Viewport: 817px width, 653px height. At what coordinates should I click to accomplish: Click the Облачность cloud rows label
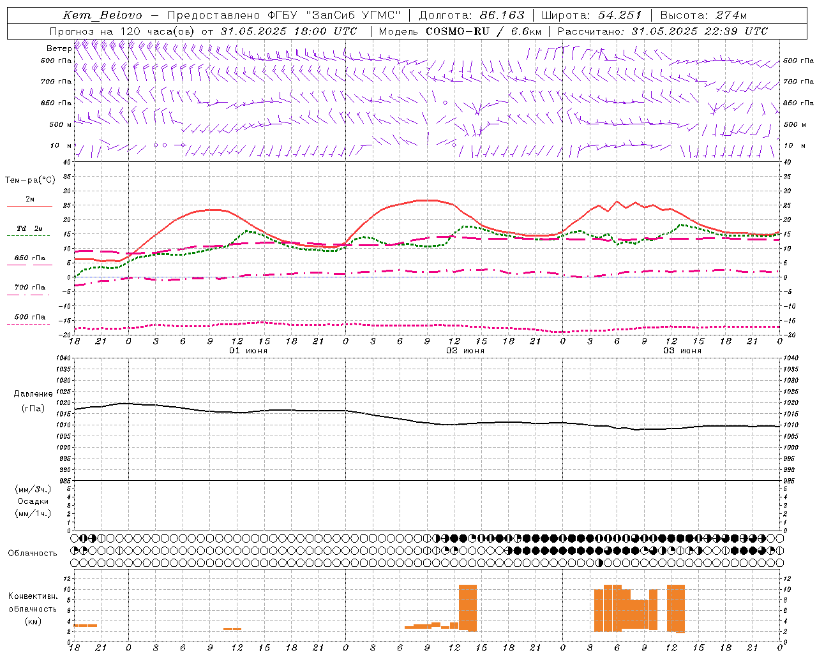33,554
